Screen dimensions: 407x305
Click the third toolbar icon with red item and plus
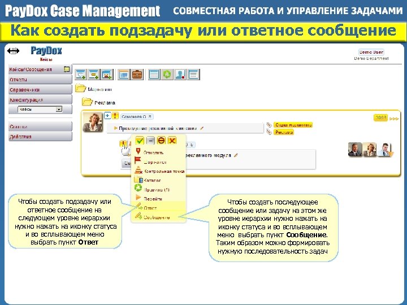pyautogui.click(x=107, y=75)
